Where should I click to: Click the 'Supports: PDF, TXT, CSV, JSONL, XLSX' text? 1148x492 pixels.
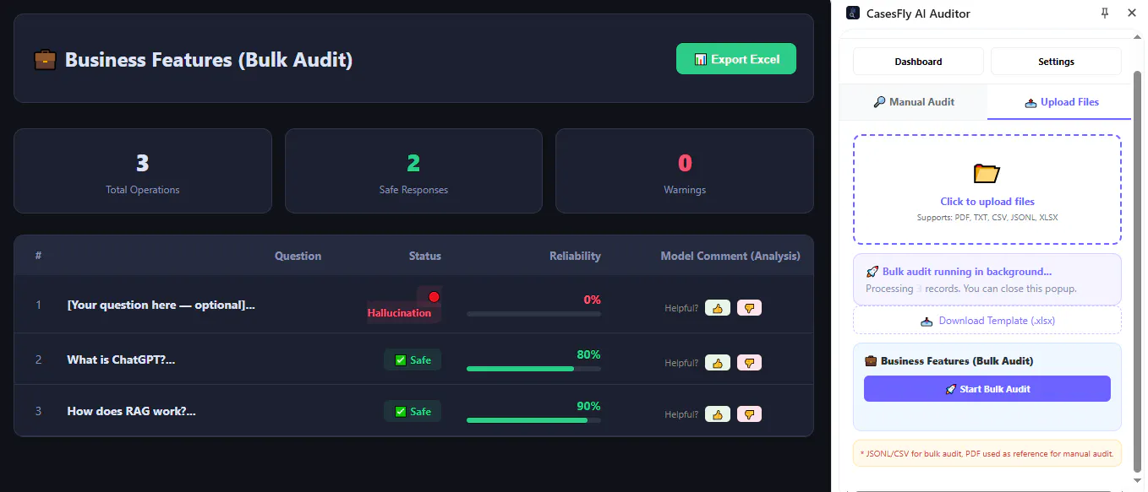pyautogui.click(x=987, y=218)
